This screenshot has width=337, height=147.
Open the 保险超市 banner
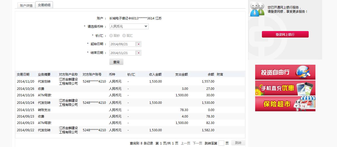[285, 104]
